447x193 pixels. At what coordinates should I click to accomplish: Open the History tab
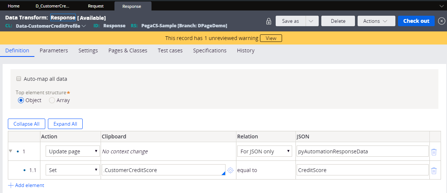tap(246, 50)
